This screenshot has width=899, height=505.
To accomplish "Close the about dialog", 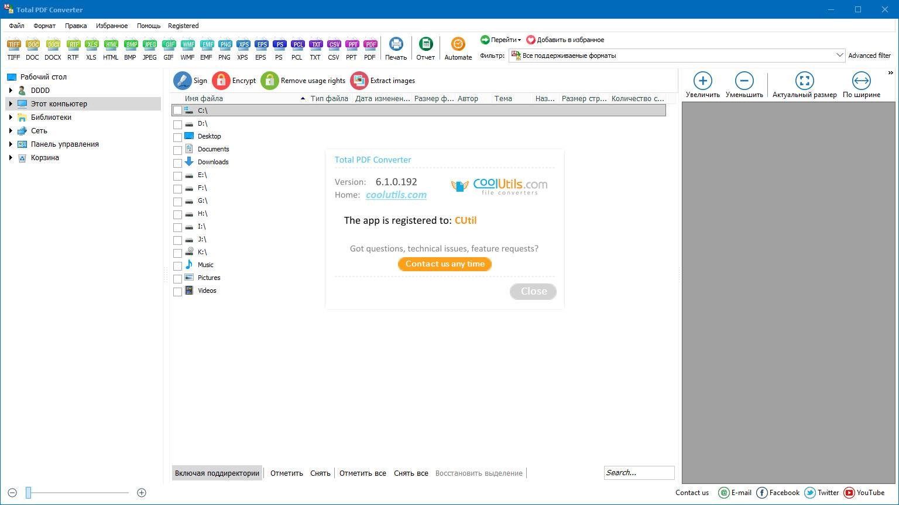I will tap(533, 291).
